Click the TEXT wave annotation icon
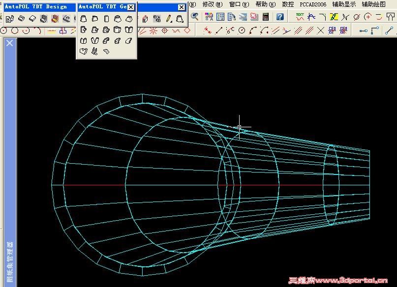The height and width of the screenshot is (287, 397). (300, 17)
